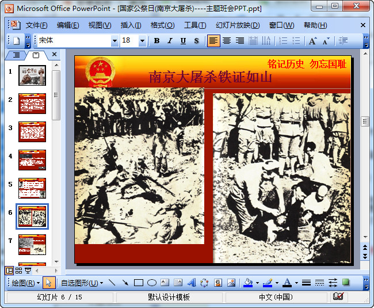
Task: Toggle underline formatting
Action: point(183,41)
